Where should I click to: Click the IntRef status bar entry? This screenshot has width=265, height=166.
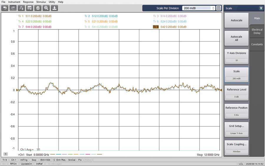[39, 164]
